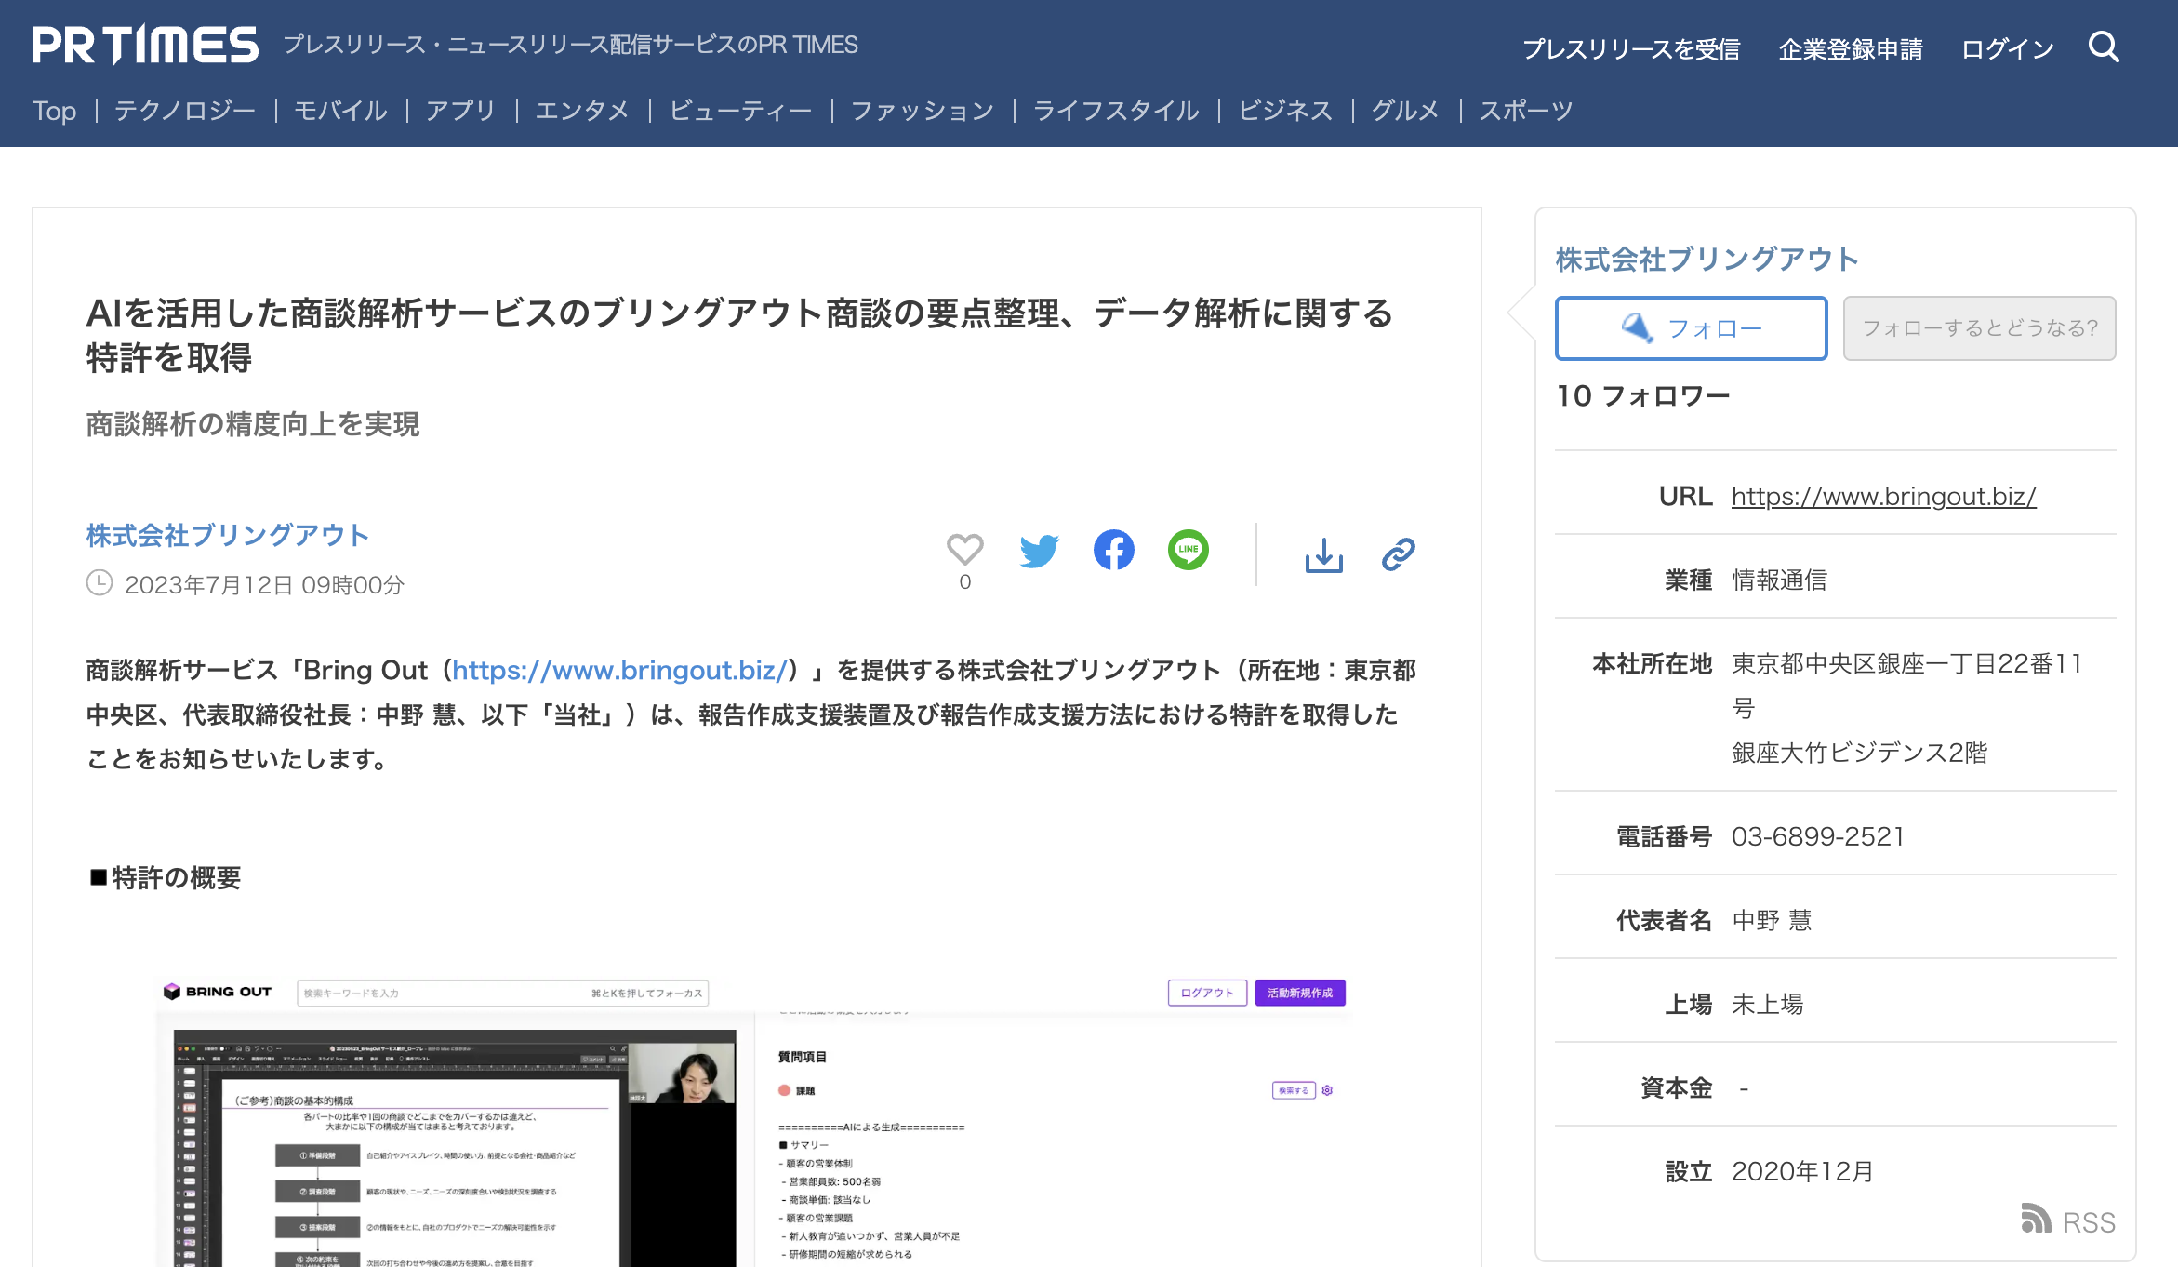Click ログイン in header

(2008, 48)
